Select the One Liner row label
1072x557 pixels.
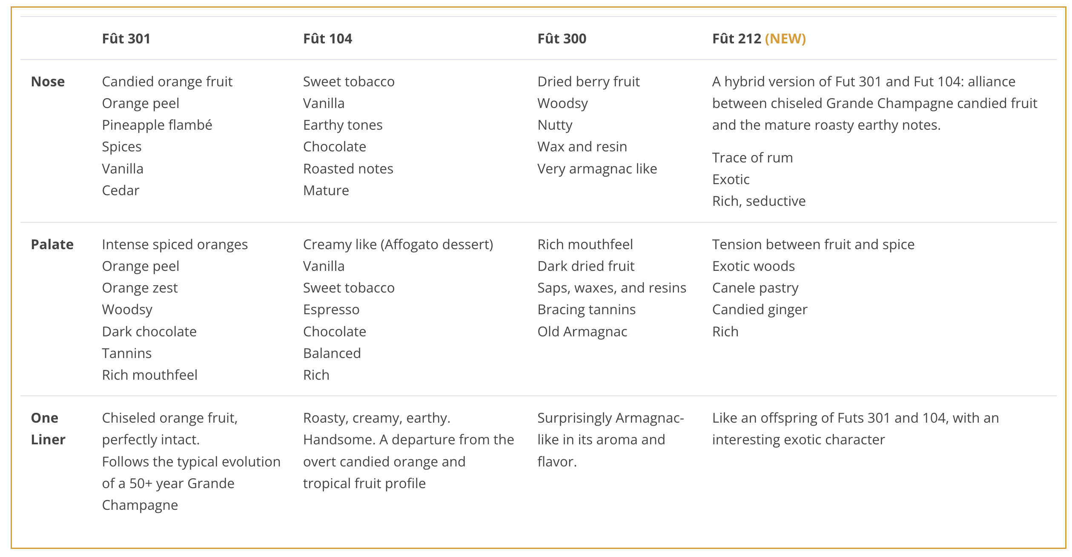48,429
